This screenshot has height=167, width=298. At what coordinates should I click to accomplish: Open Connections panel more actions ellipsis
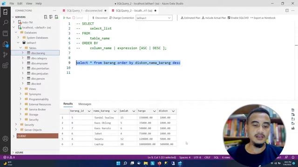(x=54, y=11)
